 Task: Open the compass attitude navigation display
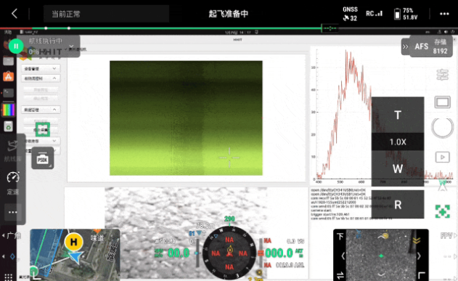229,253
